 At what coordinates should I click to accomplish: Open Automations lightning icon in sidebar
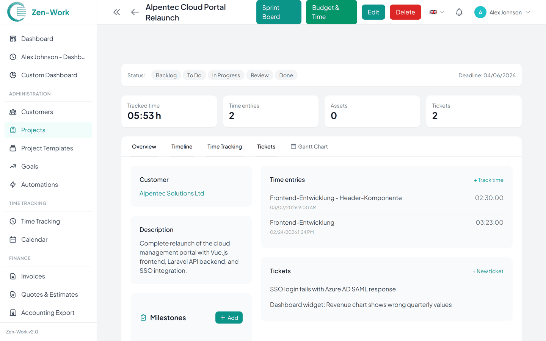tap(13, 185)
